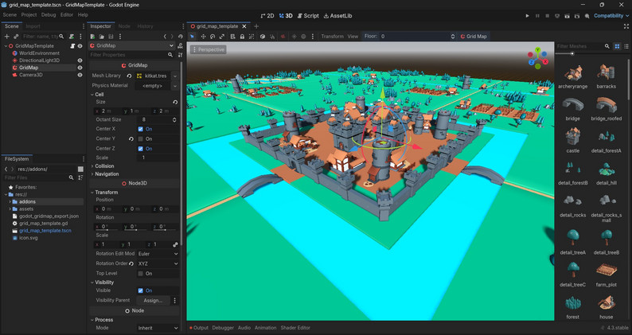632x335 pixels.
Task: Click the save resource icon in Inspector
Action: click(111, 37)
